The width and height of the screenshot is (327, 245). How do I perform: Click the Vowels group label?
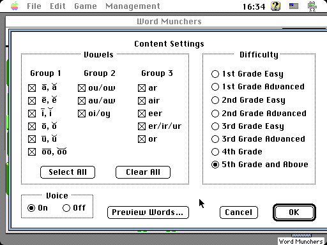98,55
